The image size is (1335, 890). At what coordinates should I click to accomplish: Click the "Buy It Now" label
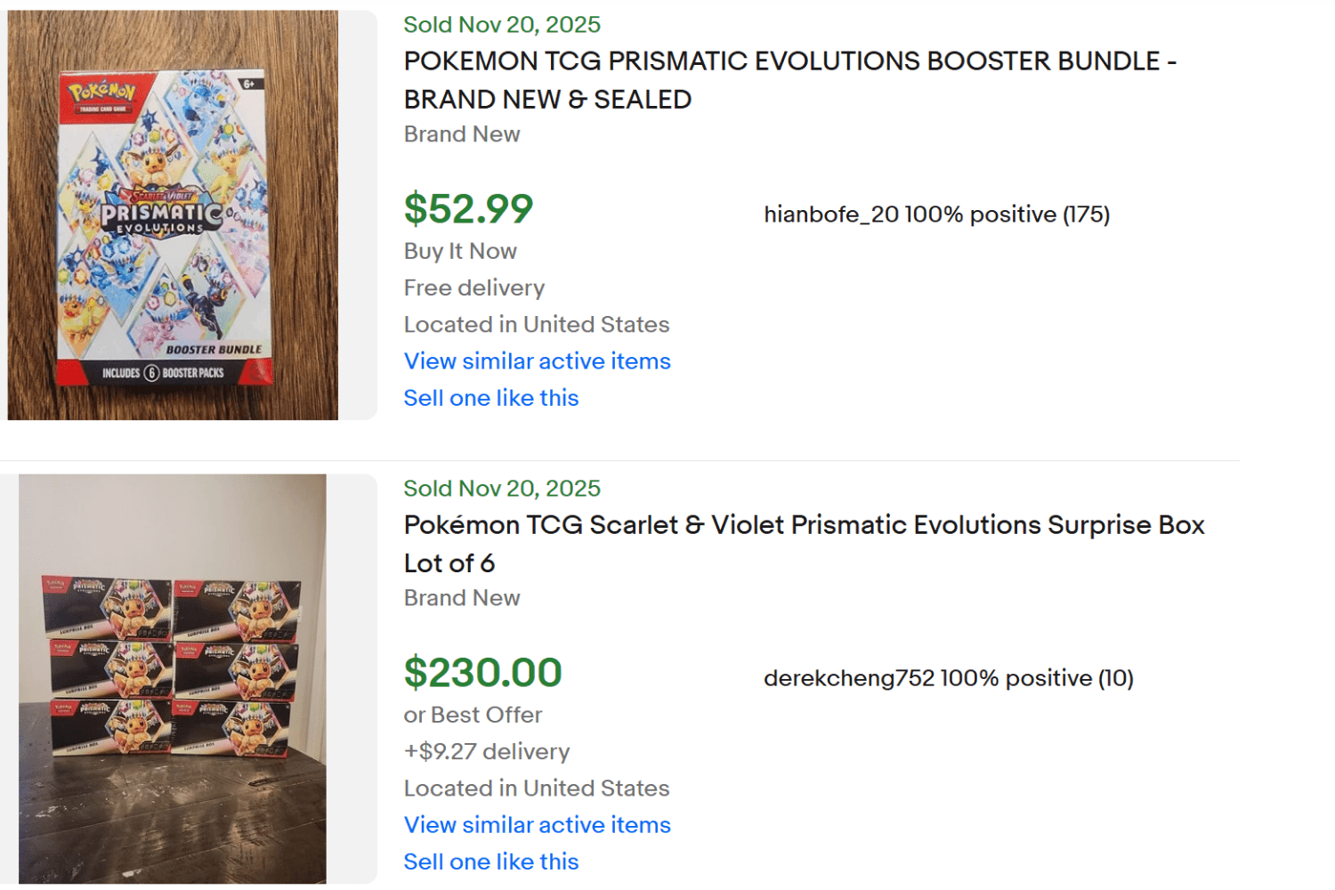coord(459,252)
